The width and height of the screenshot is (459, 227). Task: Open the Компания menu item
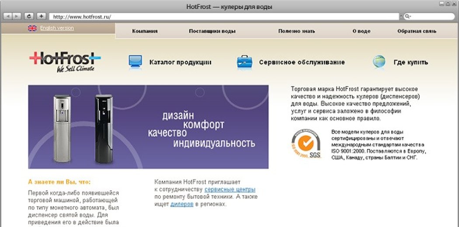(145, 31)
